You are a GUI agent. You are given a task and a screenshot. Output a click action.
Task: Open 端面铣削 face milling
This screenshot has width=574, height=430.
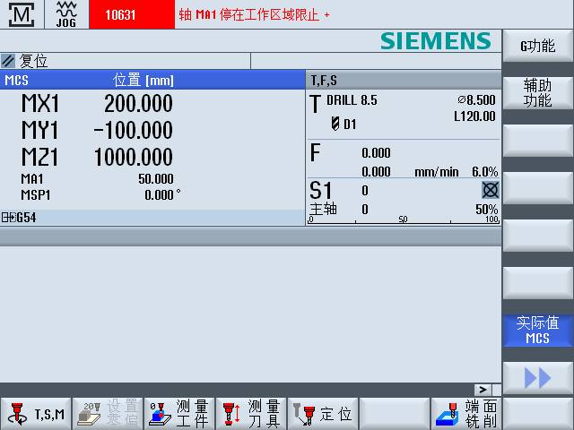[466, 413]
